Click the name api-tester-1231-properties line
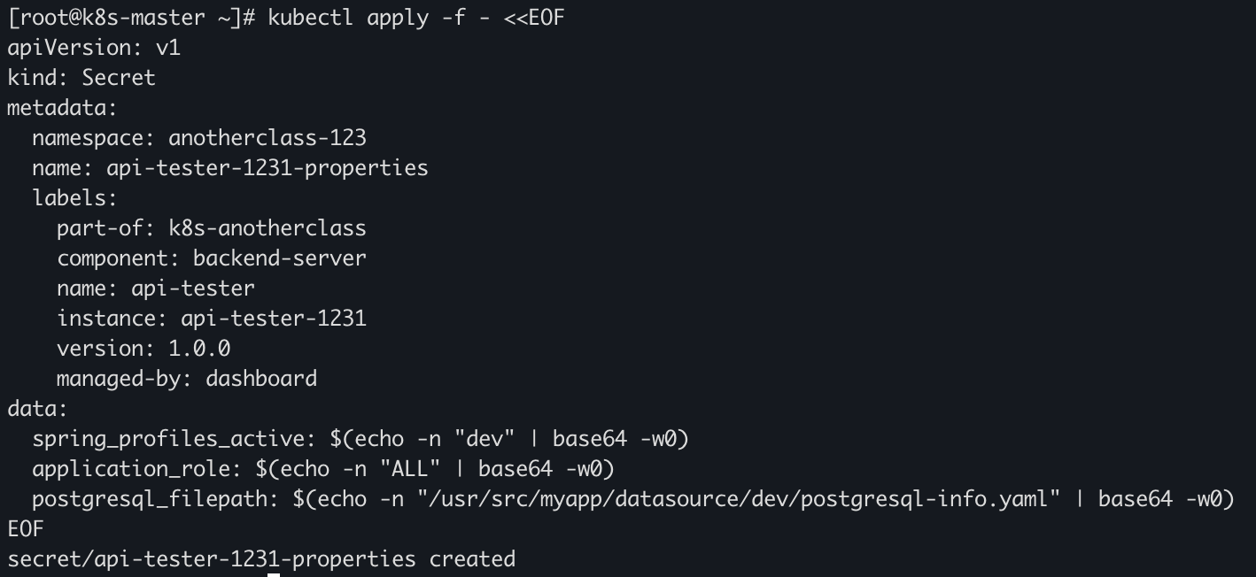 (x=229, y=168)
